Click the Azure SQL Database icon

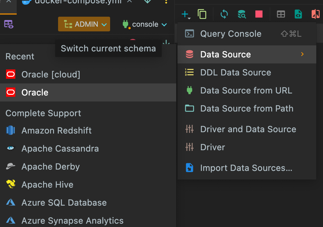[10, 202]
